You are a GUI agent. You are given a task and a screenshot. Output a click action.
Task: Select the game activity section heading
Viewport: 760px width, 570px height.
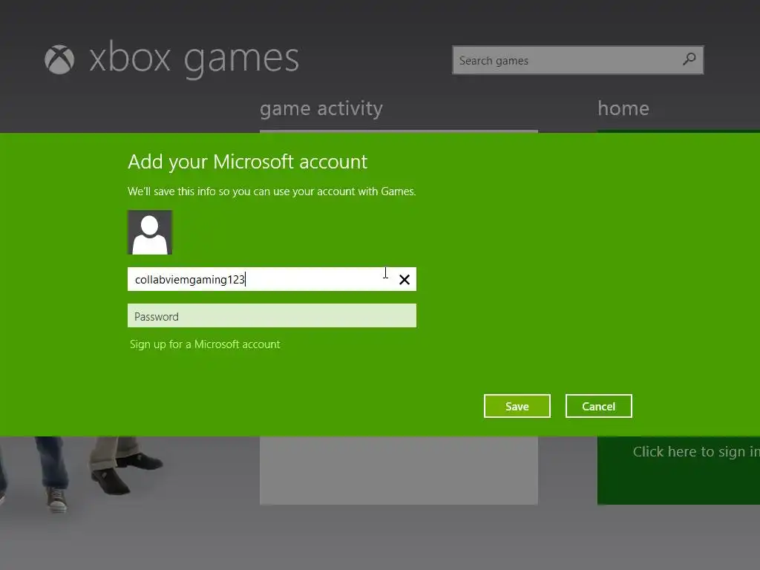pyautogui.click(x=321, y=108)
